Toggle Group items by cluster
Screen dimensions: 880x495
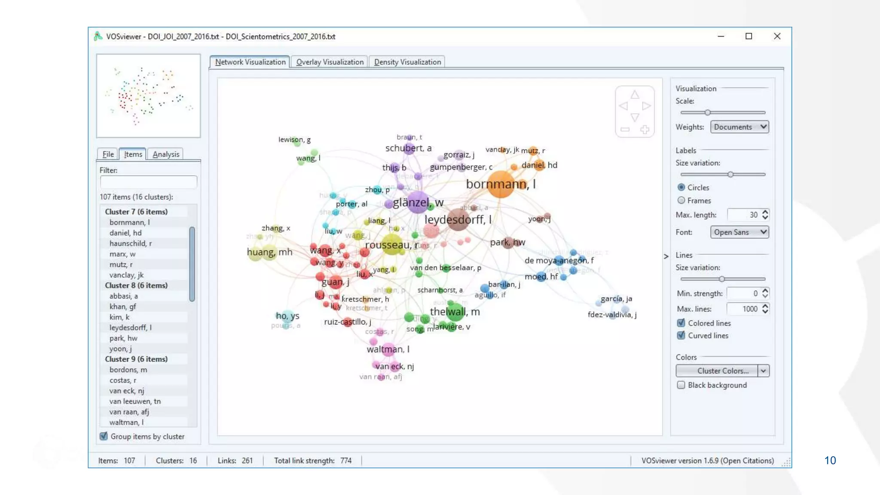point(104,436)
